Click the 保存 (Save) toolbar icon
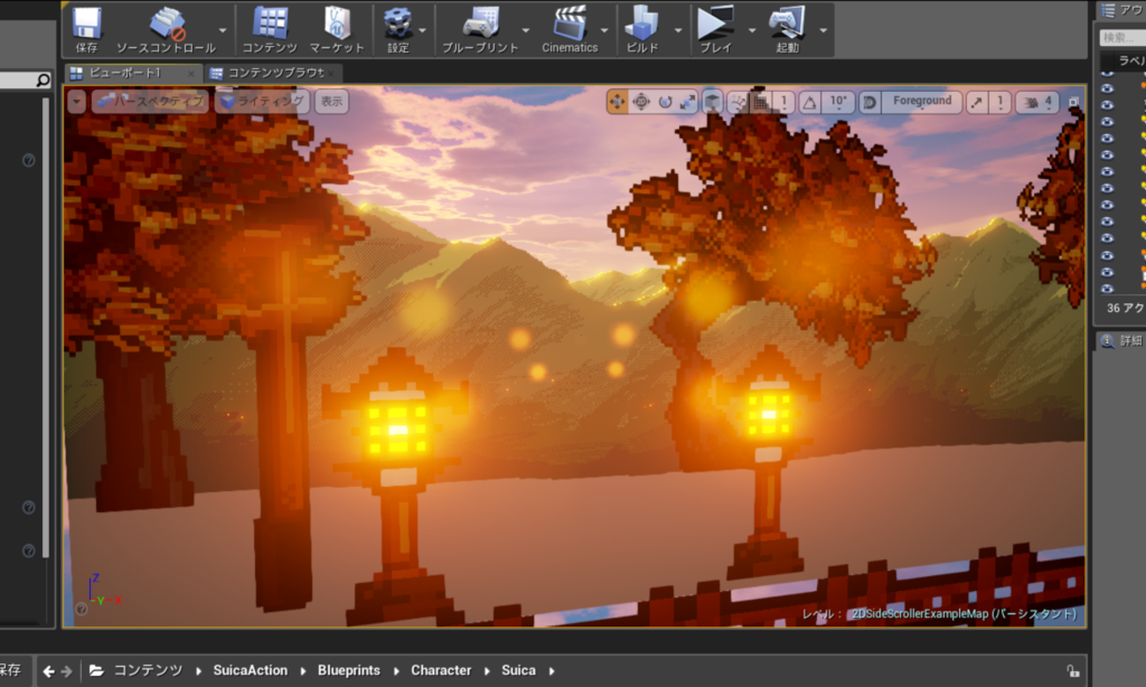 point(86,30)
